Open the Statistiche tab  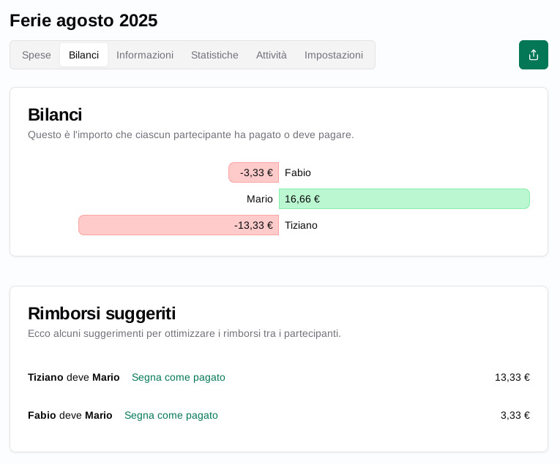214,55
